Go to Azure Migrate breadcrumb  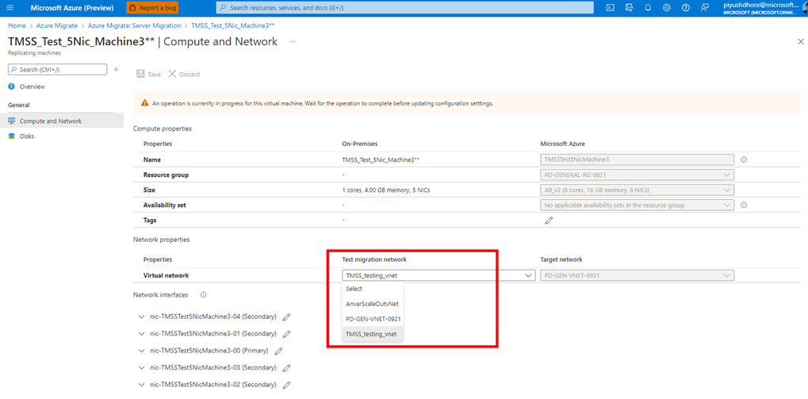click(56, 25)
